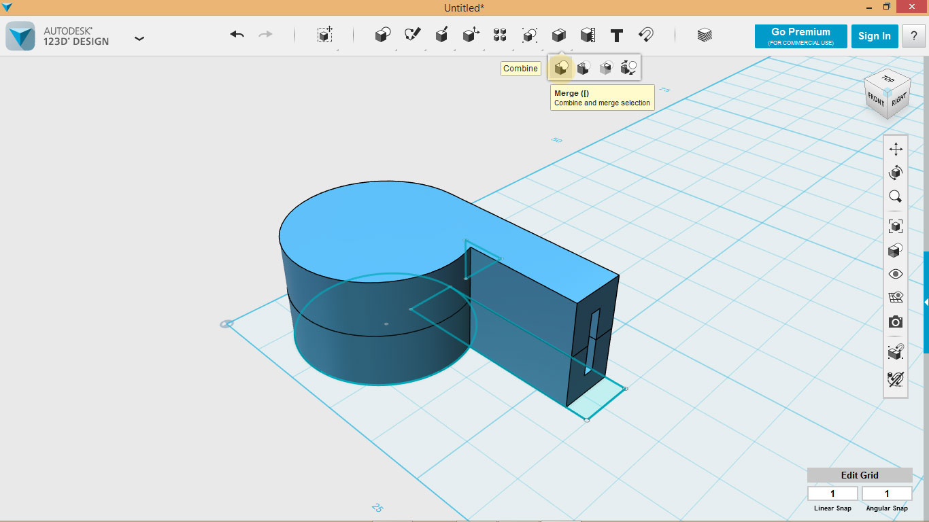Open the Primitives tool menu
The image size is (929, 522).
[383, 35]
